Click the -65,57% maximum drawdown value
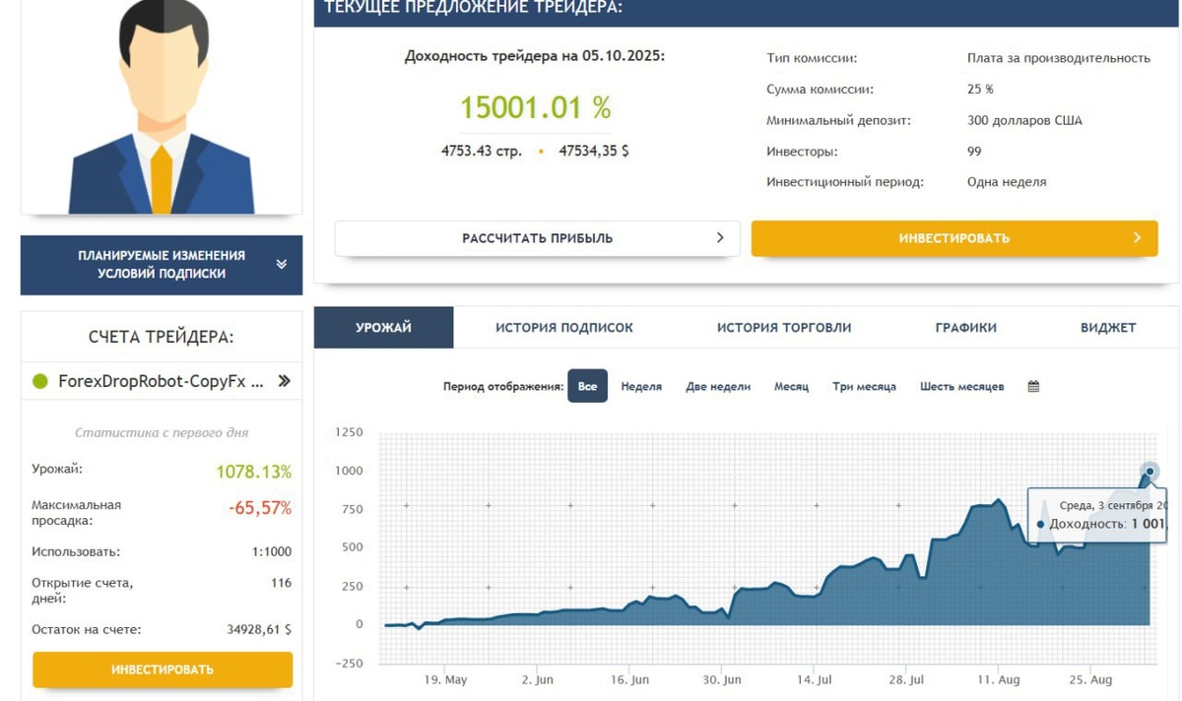Image resolution: width=1182 pixels, height=701 pixels. (x=260, y=508)
